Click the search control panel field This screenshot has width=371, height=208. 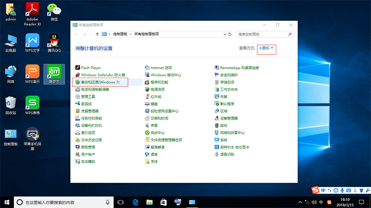pyautogui.click(x=265, y=34)
